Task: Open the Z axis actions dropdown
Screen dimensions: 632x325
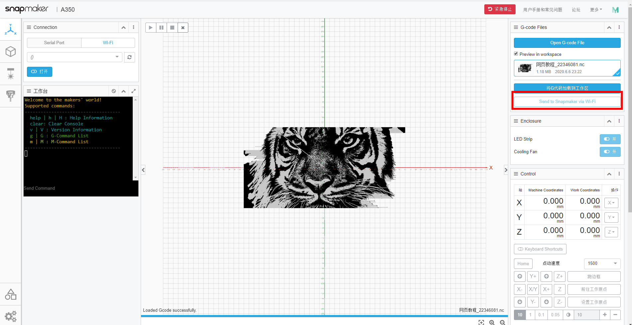Action: click(611, 232)
